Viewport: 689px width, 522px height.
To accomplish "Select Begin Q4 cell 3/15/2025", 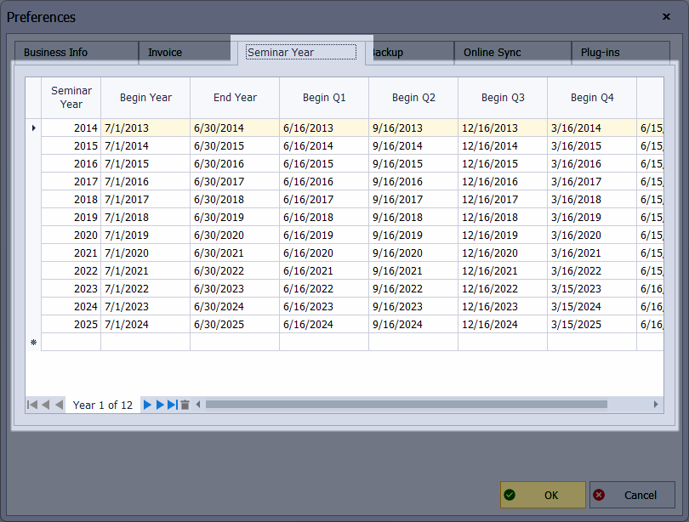I will click(592, 325).
